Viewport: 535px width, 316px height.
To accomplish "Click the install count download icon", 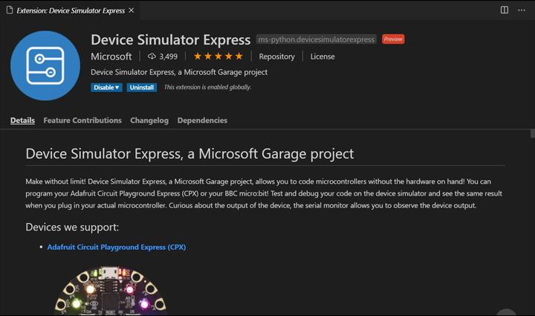I will 152,57.
